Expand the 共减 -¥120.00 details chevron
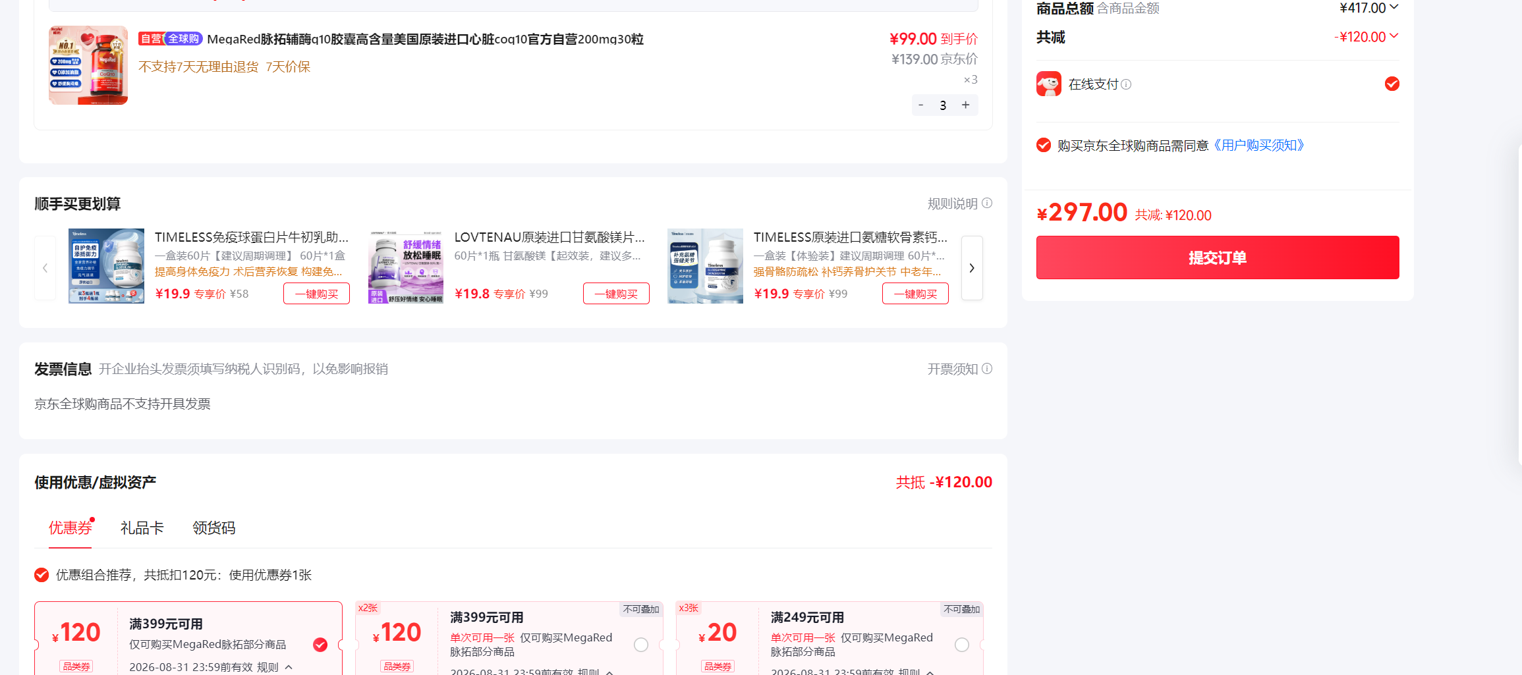This screenshot has width=1522, height=675. tap(1394, 36)
